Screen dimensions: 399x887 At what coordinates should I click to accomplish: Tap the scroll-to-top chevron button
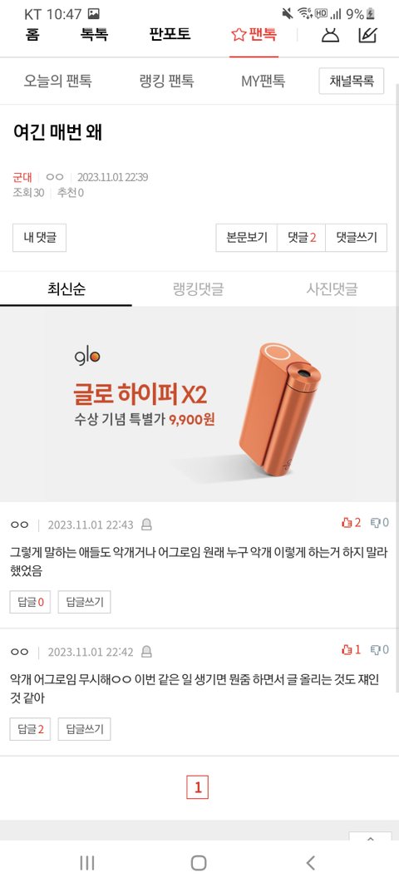370,836
